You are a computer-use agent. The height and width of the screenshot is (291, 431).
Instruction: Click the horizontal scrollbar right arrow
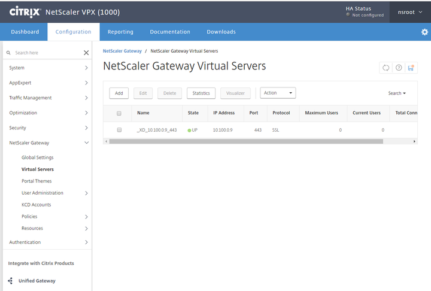click(414, 141)
